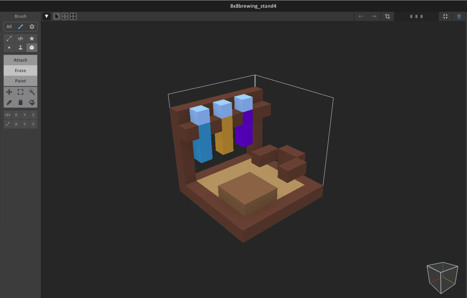Viewport: 467px width, 298px height.
Task: Click the trash can remove tool
Action: point(20,102)
